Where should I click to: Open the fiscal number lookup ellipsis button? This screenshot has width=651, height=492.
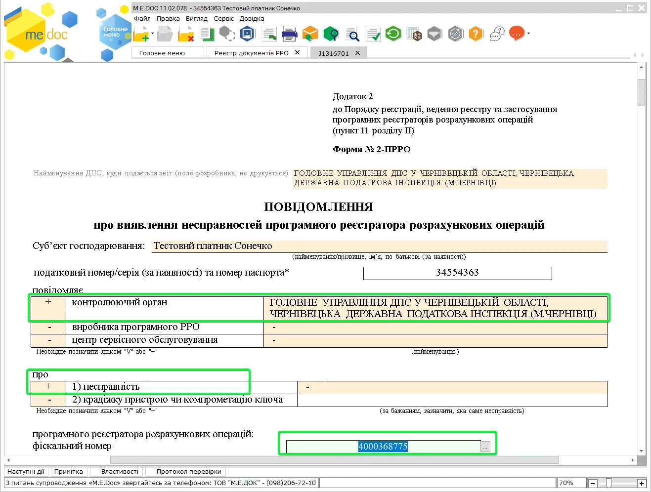[x=485, y=447]
